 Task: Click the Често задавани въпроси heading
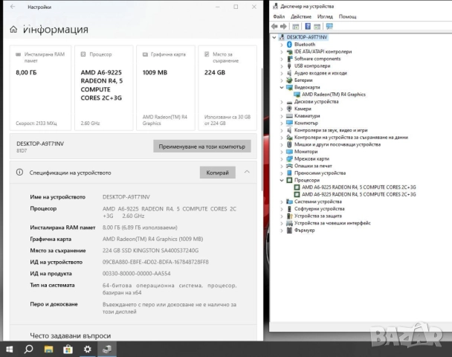click(x=71, y=335)
